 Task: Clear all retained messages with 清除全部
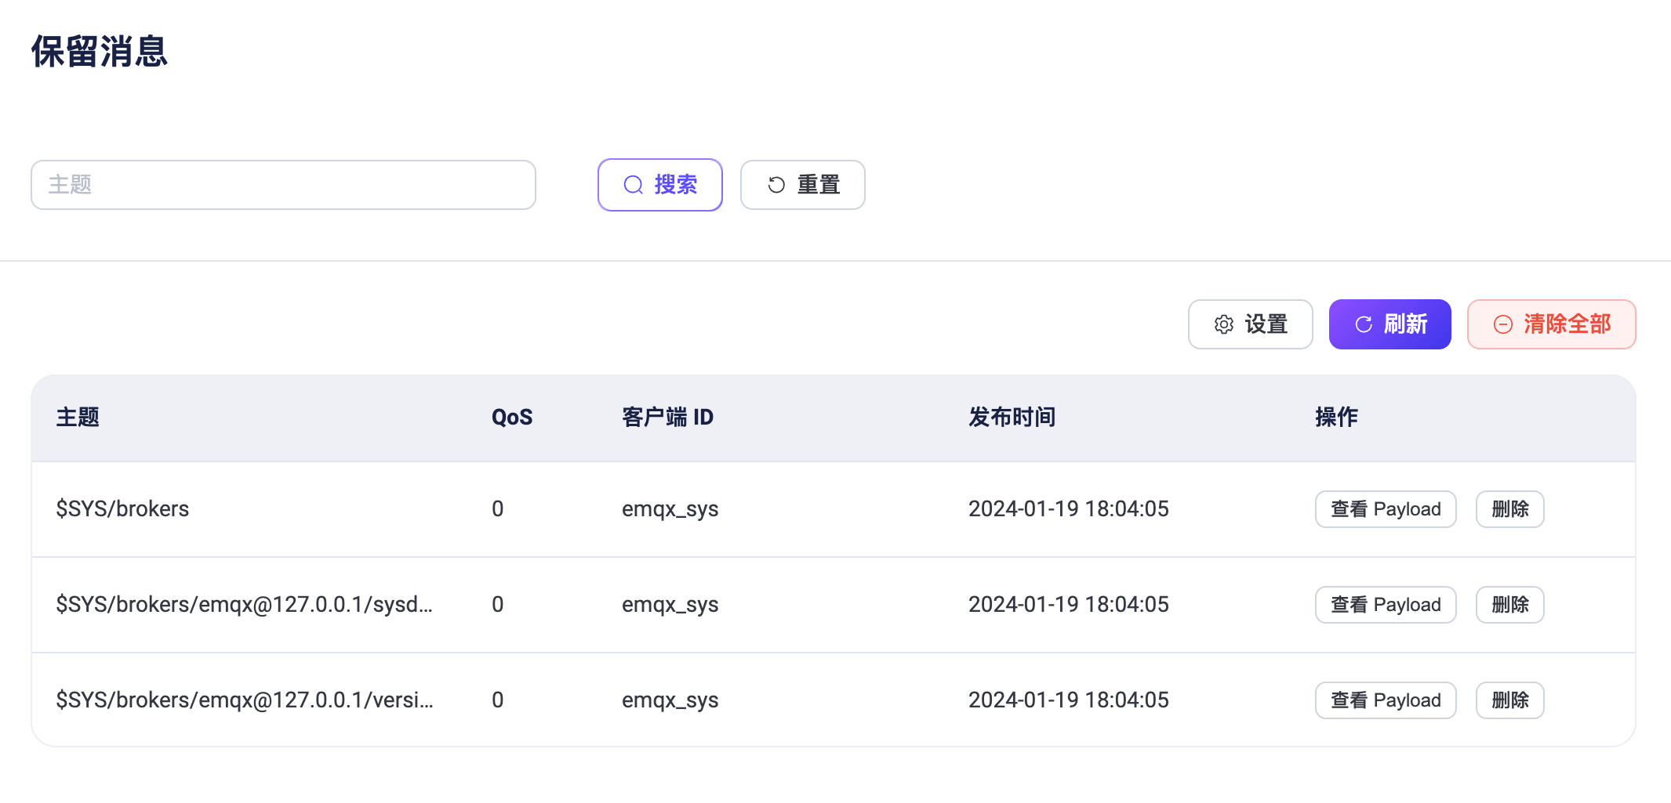pos(1551,324)
